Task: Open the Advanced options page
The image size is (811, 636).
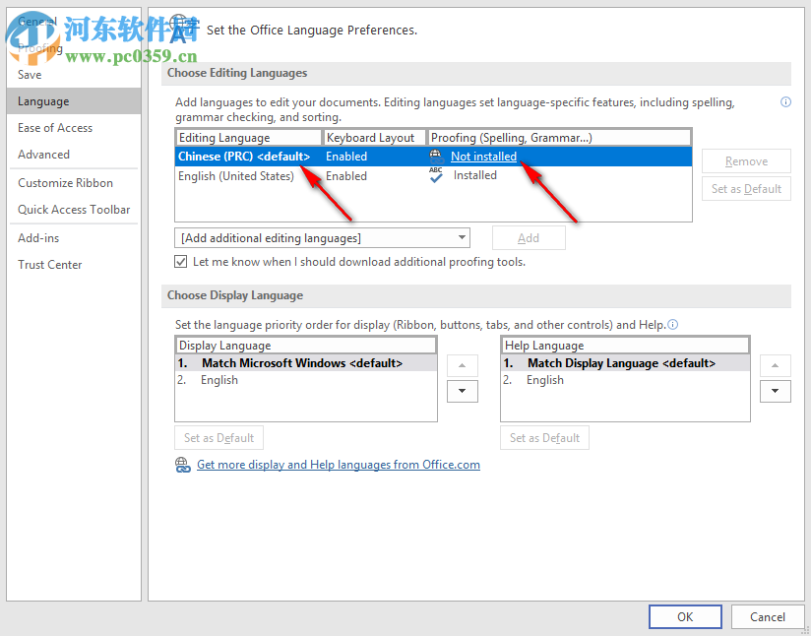Action: pyautogui.click(x=43, y=155)
